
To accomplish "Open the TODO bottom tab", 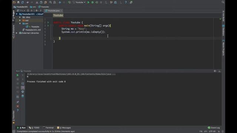I will 34,128.
